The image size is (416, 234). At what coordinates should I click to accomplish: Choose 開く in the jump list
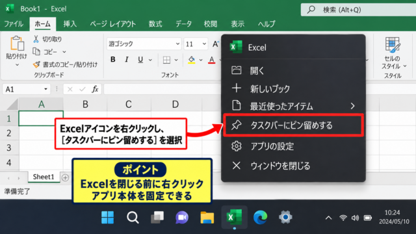coord(293,71)
